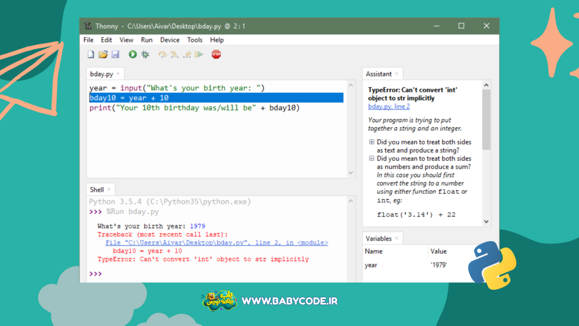Close the Shell panel tab

click(x=109, y=189)
